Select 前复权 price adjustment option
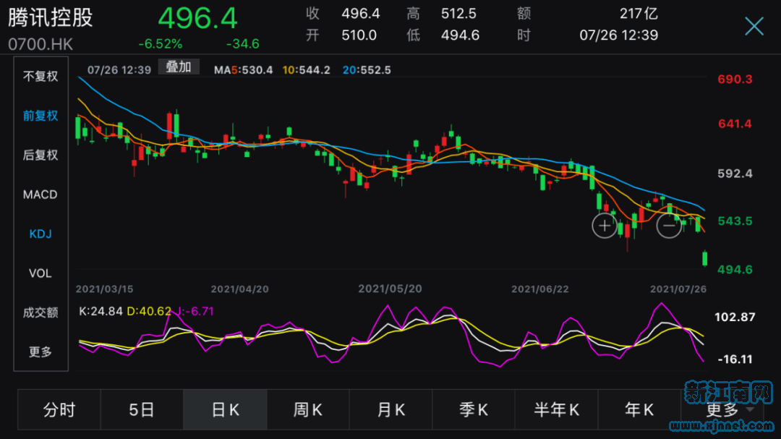Screen dimensions: 781x439 tap(40, 116)
